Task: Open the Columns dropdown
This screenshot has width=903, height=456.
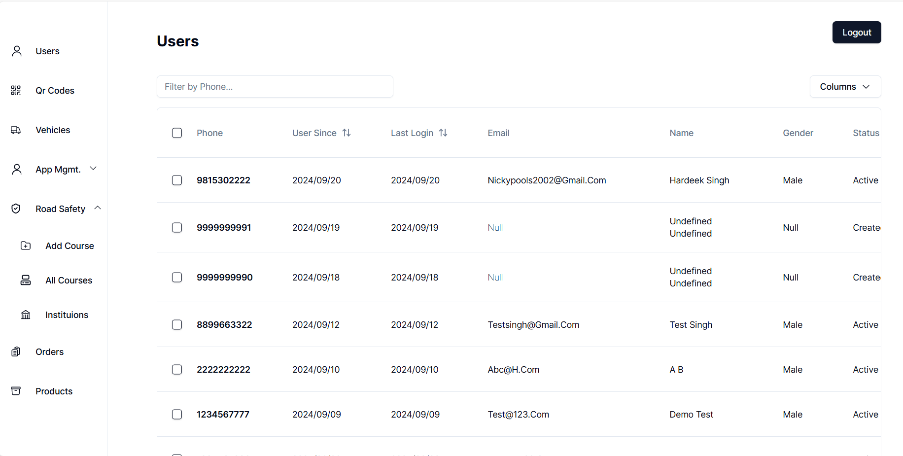Action: 845,87
